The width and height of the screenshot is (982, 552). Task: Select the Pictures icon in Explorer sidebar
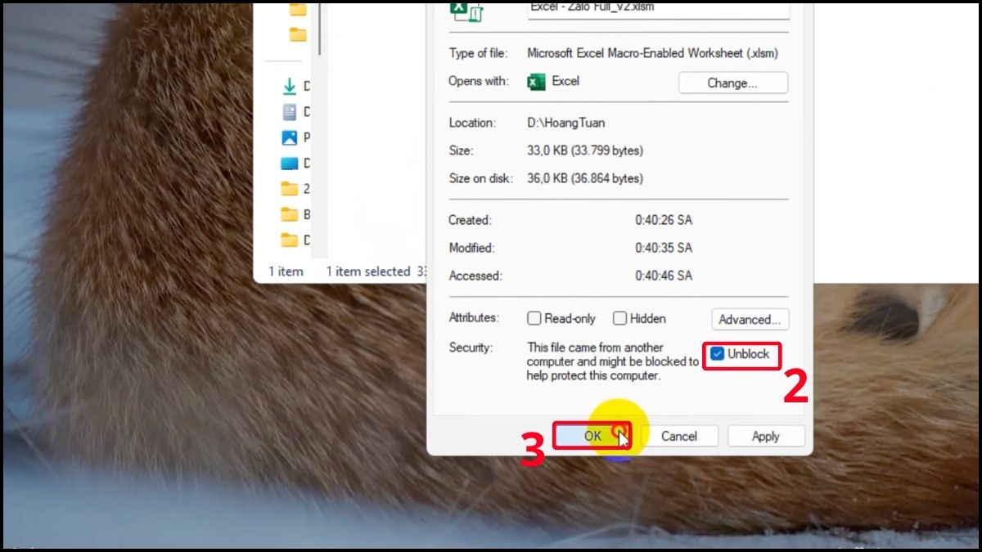[x=289, y=137]
